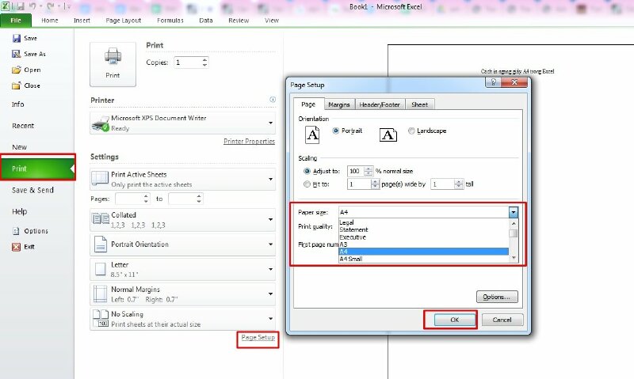Expand the Paper size dropdown arrow

coord(514,212)
